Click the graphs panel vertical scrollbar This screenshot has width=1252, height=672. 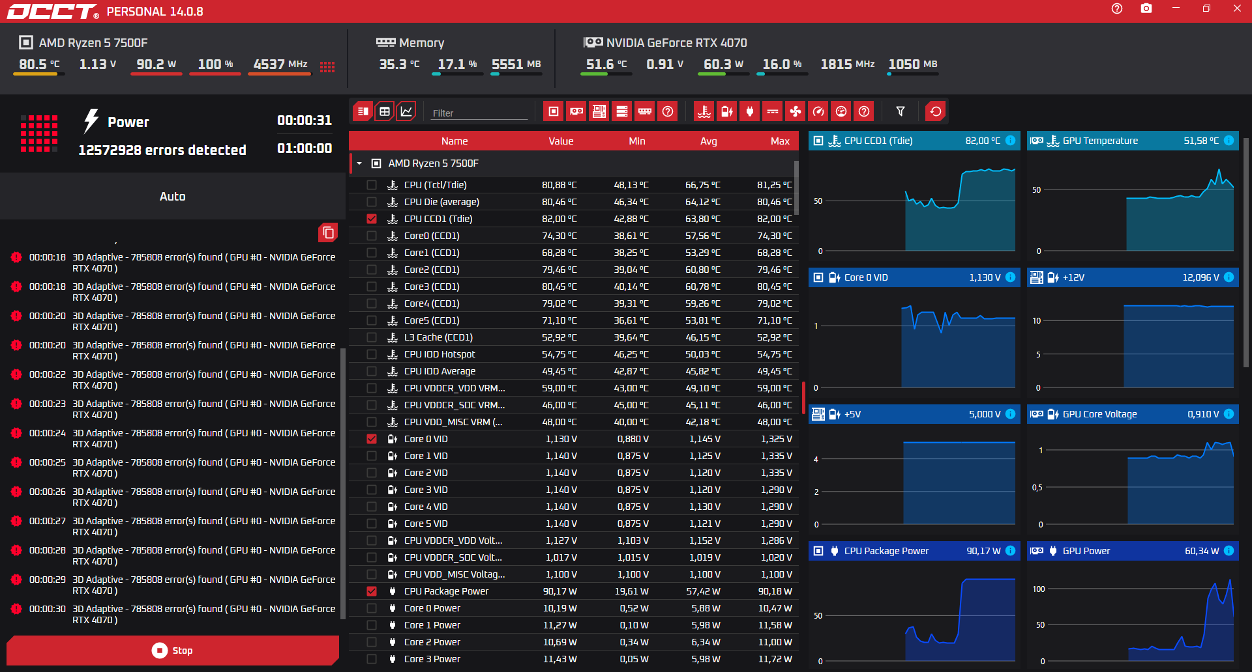[x=1245, y=254]
